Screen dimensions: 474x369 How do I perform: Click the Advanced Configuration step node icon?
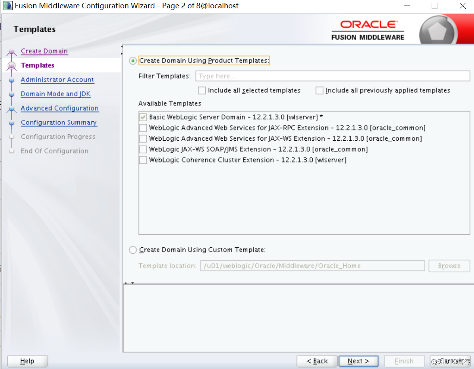pos(11,109)
